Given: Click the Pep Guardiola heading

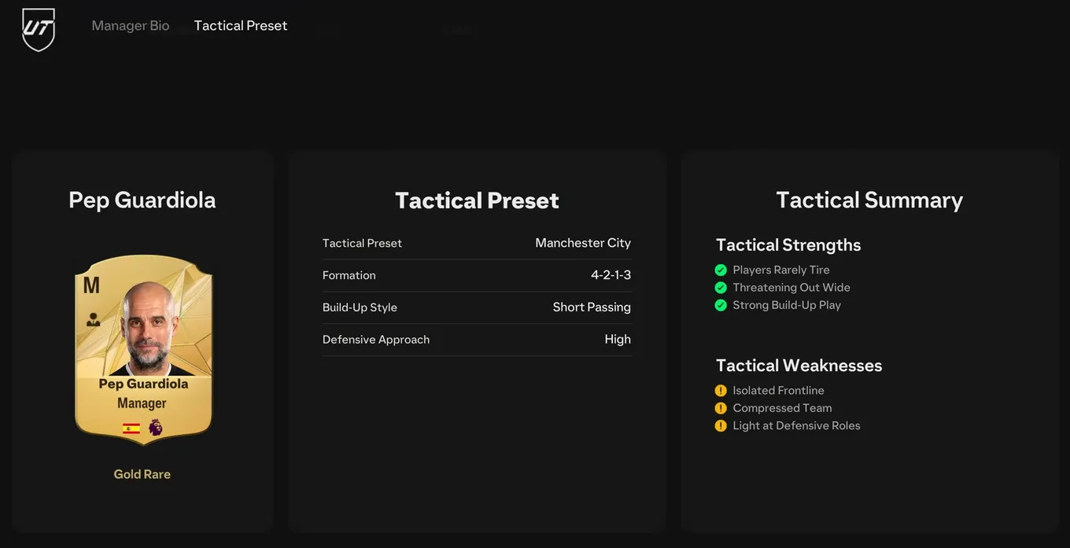Looking at the screenshot, I should tap(142, 200).
